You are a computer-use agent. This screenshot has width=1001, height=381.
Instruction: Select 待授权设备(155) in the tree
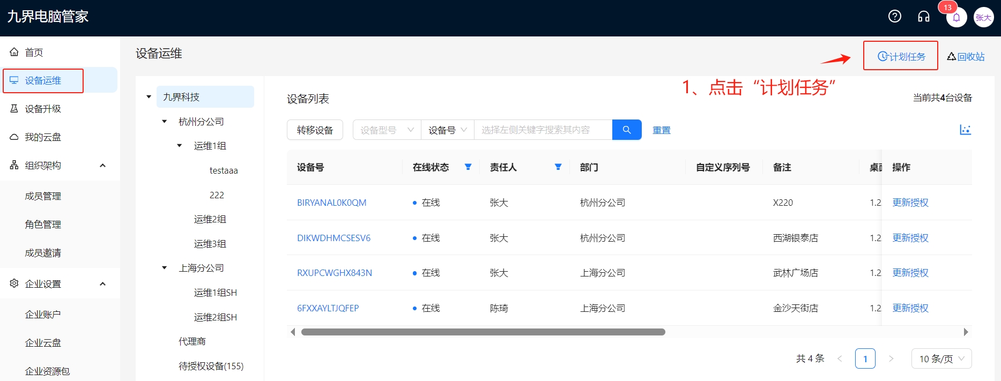pos(211,366)
